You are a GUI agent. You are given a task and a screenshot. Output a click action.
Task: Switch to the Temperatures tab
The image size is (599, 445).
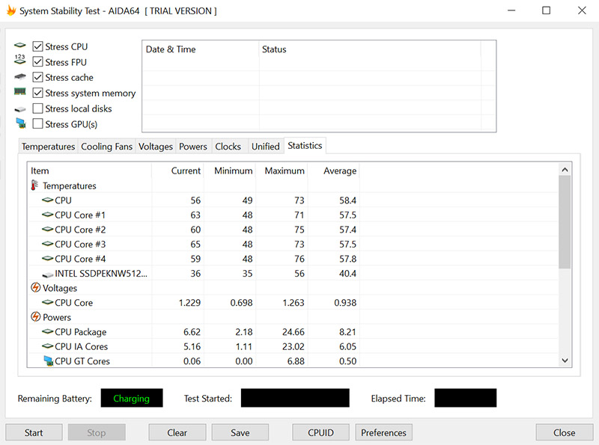click(48, 147)
